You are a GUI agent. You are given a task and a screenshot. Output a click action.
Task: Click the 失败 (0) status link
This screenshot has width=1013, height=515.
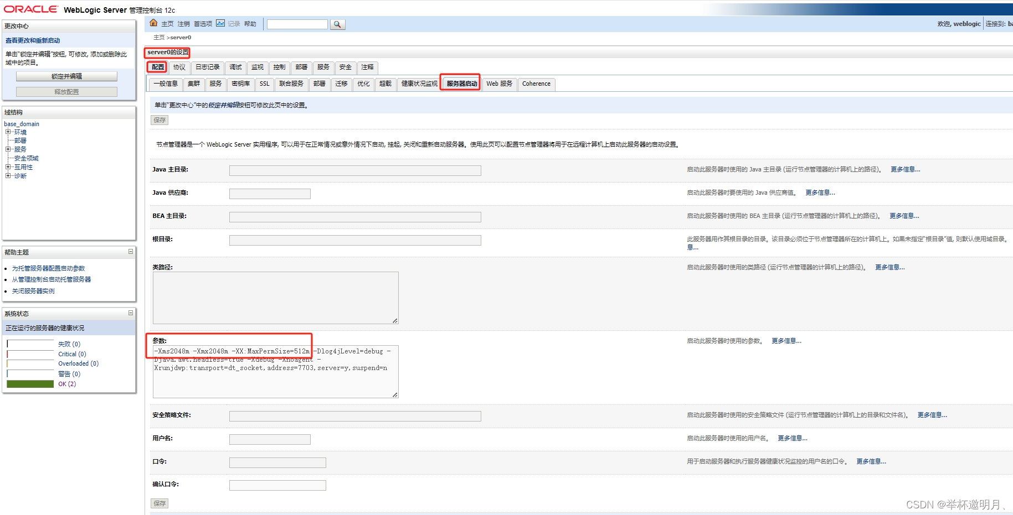pos(69,344)
